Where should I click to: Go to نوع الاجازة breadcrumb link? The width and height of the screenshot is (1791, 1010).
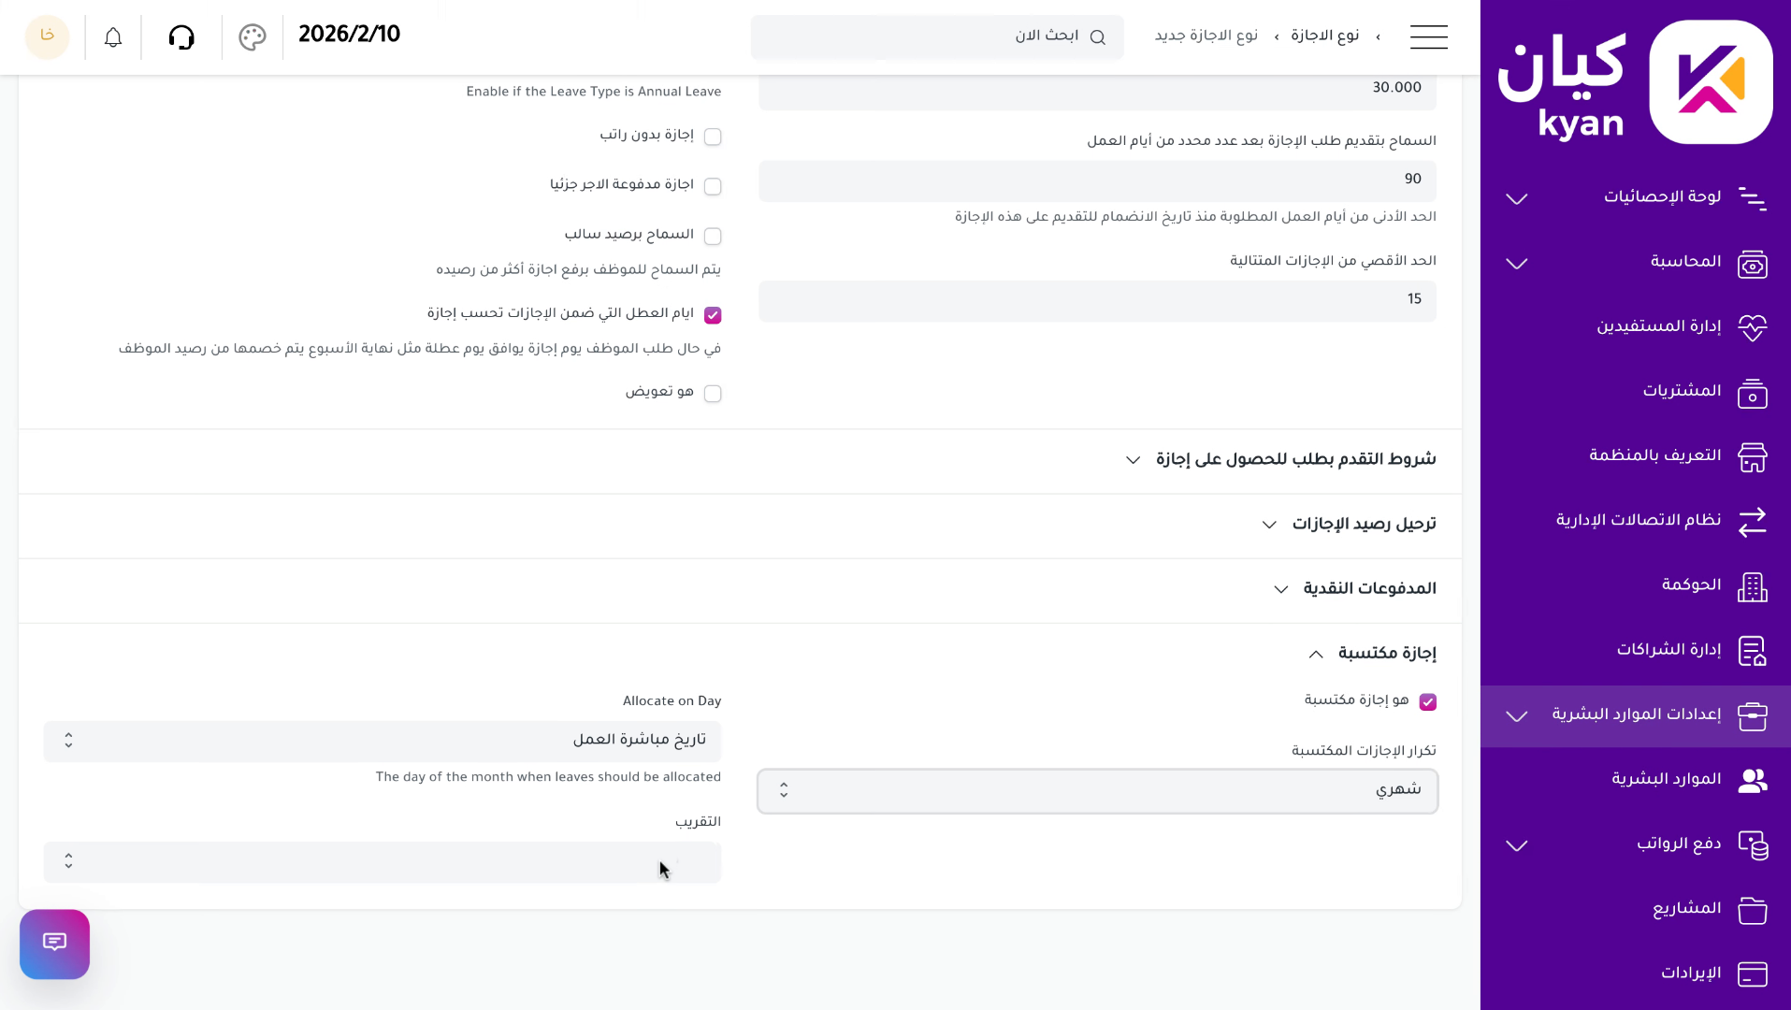[1324, 36]
